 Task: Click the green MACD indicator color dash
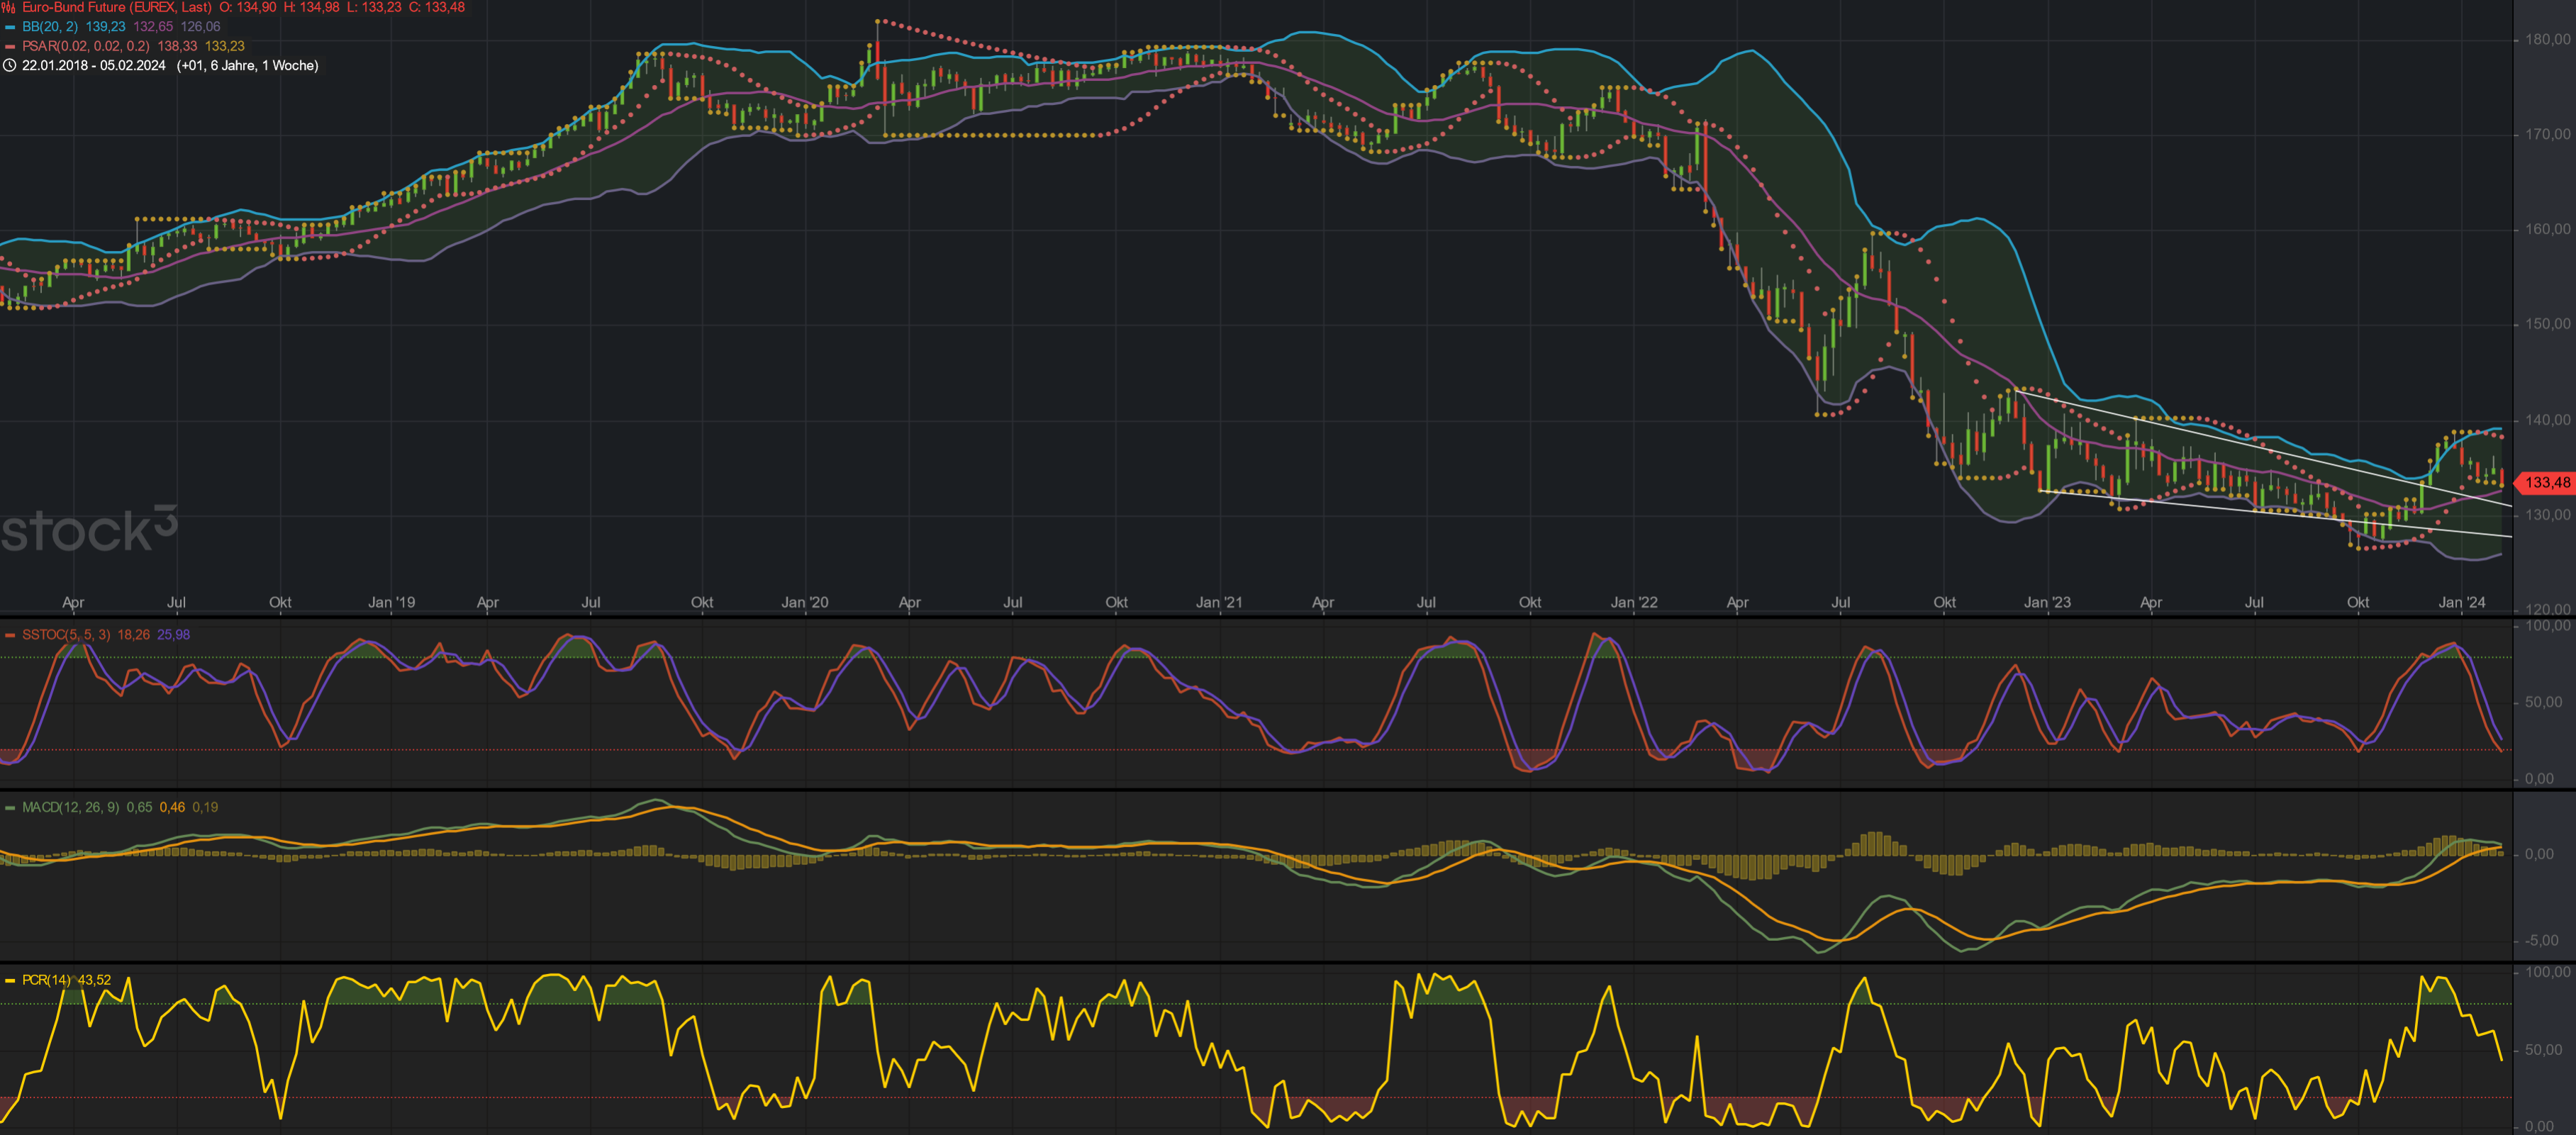(10, 808)
